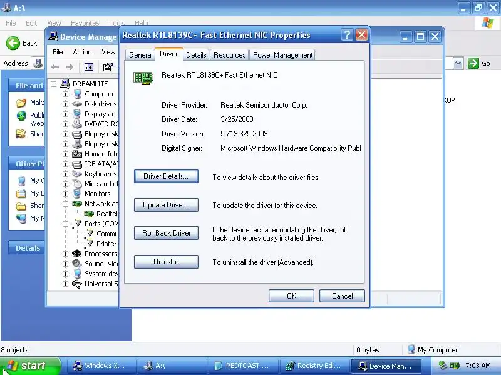Switch to the Resources tab
Screen dimensions: 501x375
tap(229, 55)
